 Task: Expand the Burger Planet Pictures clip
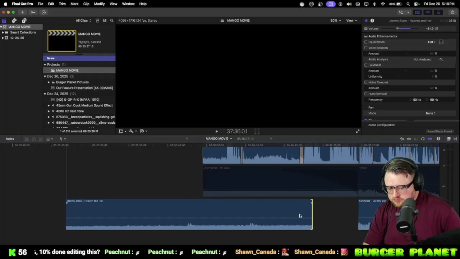pyautogui.click(x=49, y=82)
